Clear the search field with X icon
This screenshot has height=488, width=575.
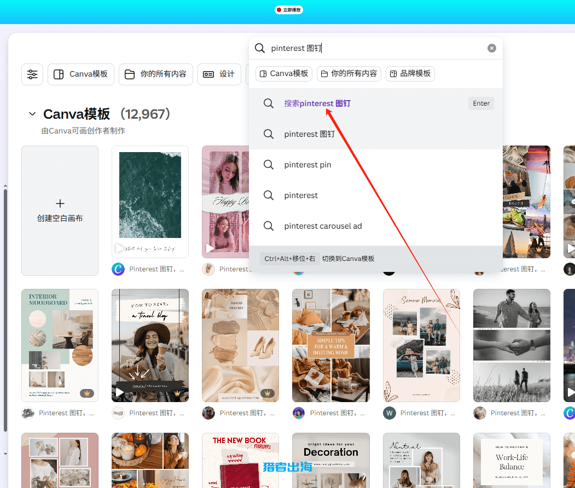[492, 48]
